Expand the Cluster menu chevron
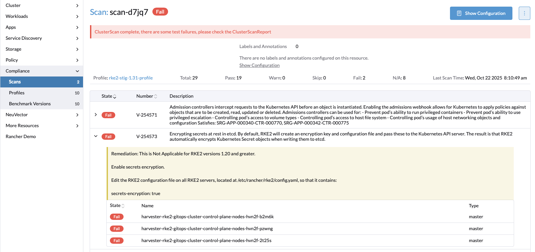Image resolution: width=535 pixels, height=252 pixels. 77,6
